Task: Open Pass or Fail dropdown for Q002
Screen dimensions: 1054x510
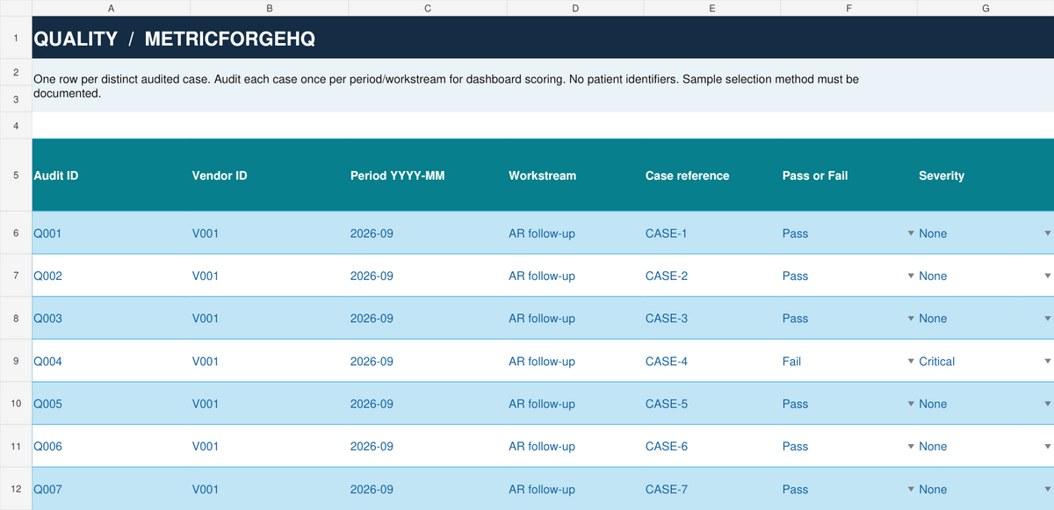Action: tap(911, 276)
